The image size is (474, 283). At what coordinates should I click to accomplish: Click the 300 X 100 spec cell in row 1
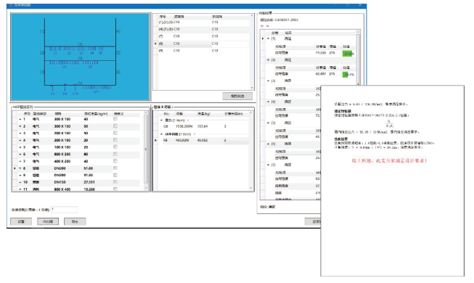click(x=62, y=119)
